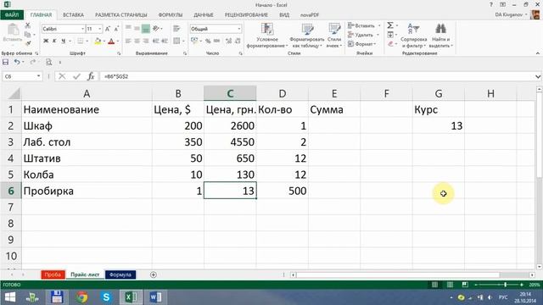
Task: Click the Save icon in quick access toolbar
Action: point(6,62)
